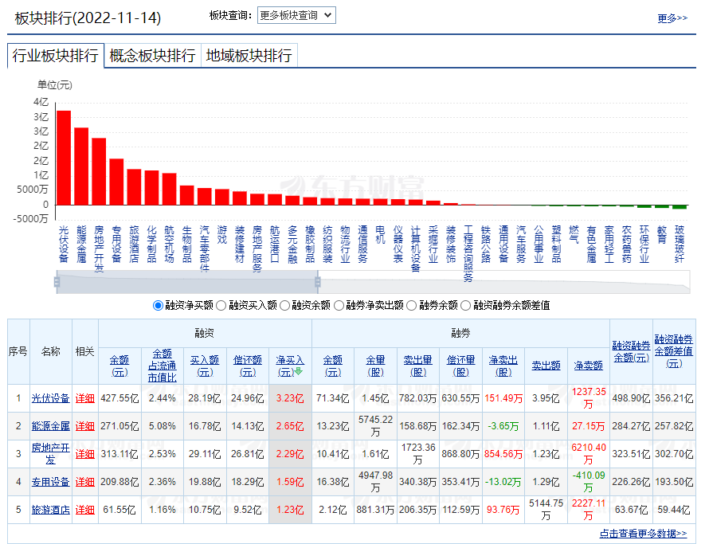Click the green sort arrow in 净买入 column
The image size is (709, 544).
tap(299, 371)
